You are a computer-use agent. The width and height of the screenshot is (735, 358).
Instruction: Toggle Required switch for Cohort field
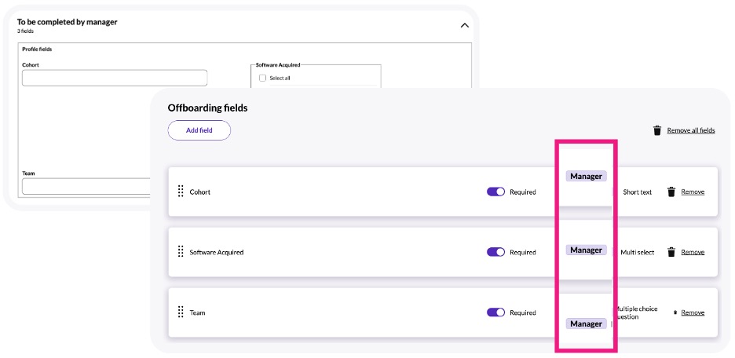click(x=495, y=192)
